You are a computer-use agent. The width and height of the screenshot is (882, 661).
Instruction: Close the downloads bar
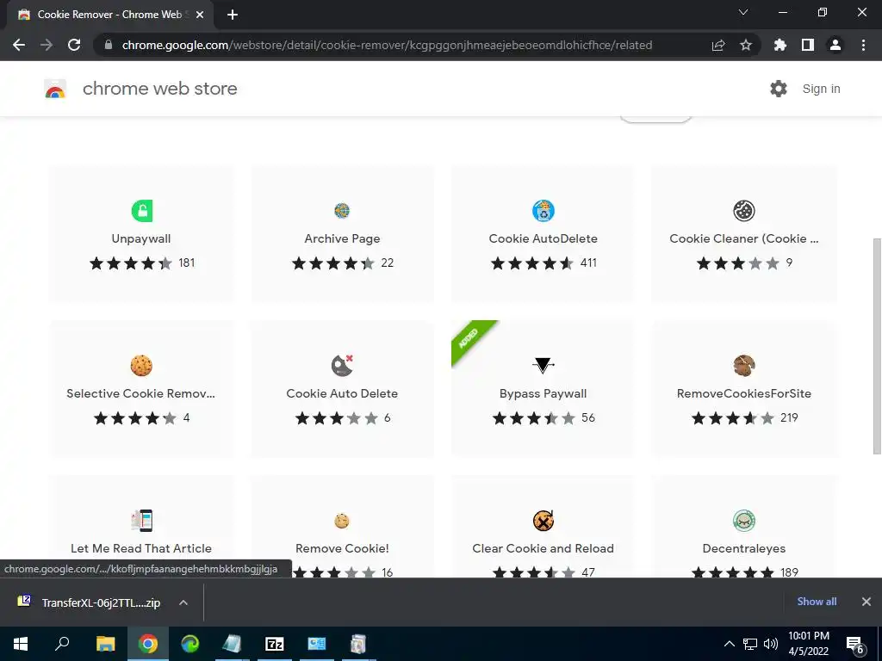coord(866,602)
